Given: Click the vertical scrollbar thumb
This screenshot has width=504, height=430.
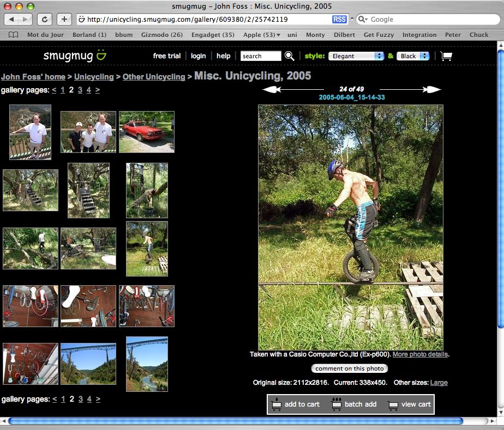Looking at the screenshot, I should click(x=501, y=189).
